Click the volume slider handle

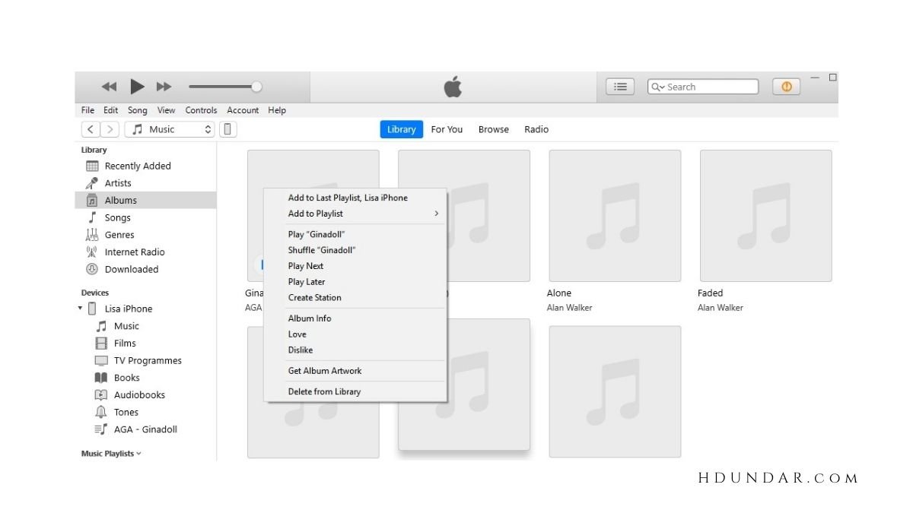tap(257, 87)
